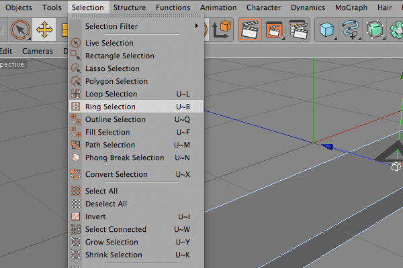This screenshot has width=403, height=268.
Task: Click the small cube object icon in viewport
Action: (x=396, y=167)
